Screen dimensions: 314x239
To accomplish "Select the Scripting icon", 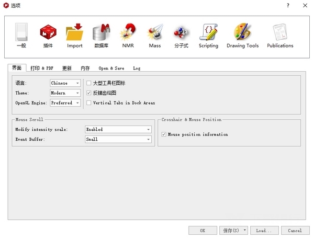I will 208,35.
